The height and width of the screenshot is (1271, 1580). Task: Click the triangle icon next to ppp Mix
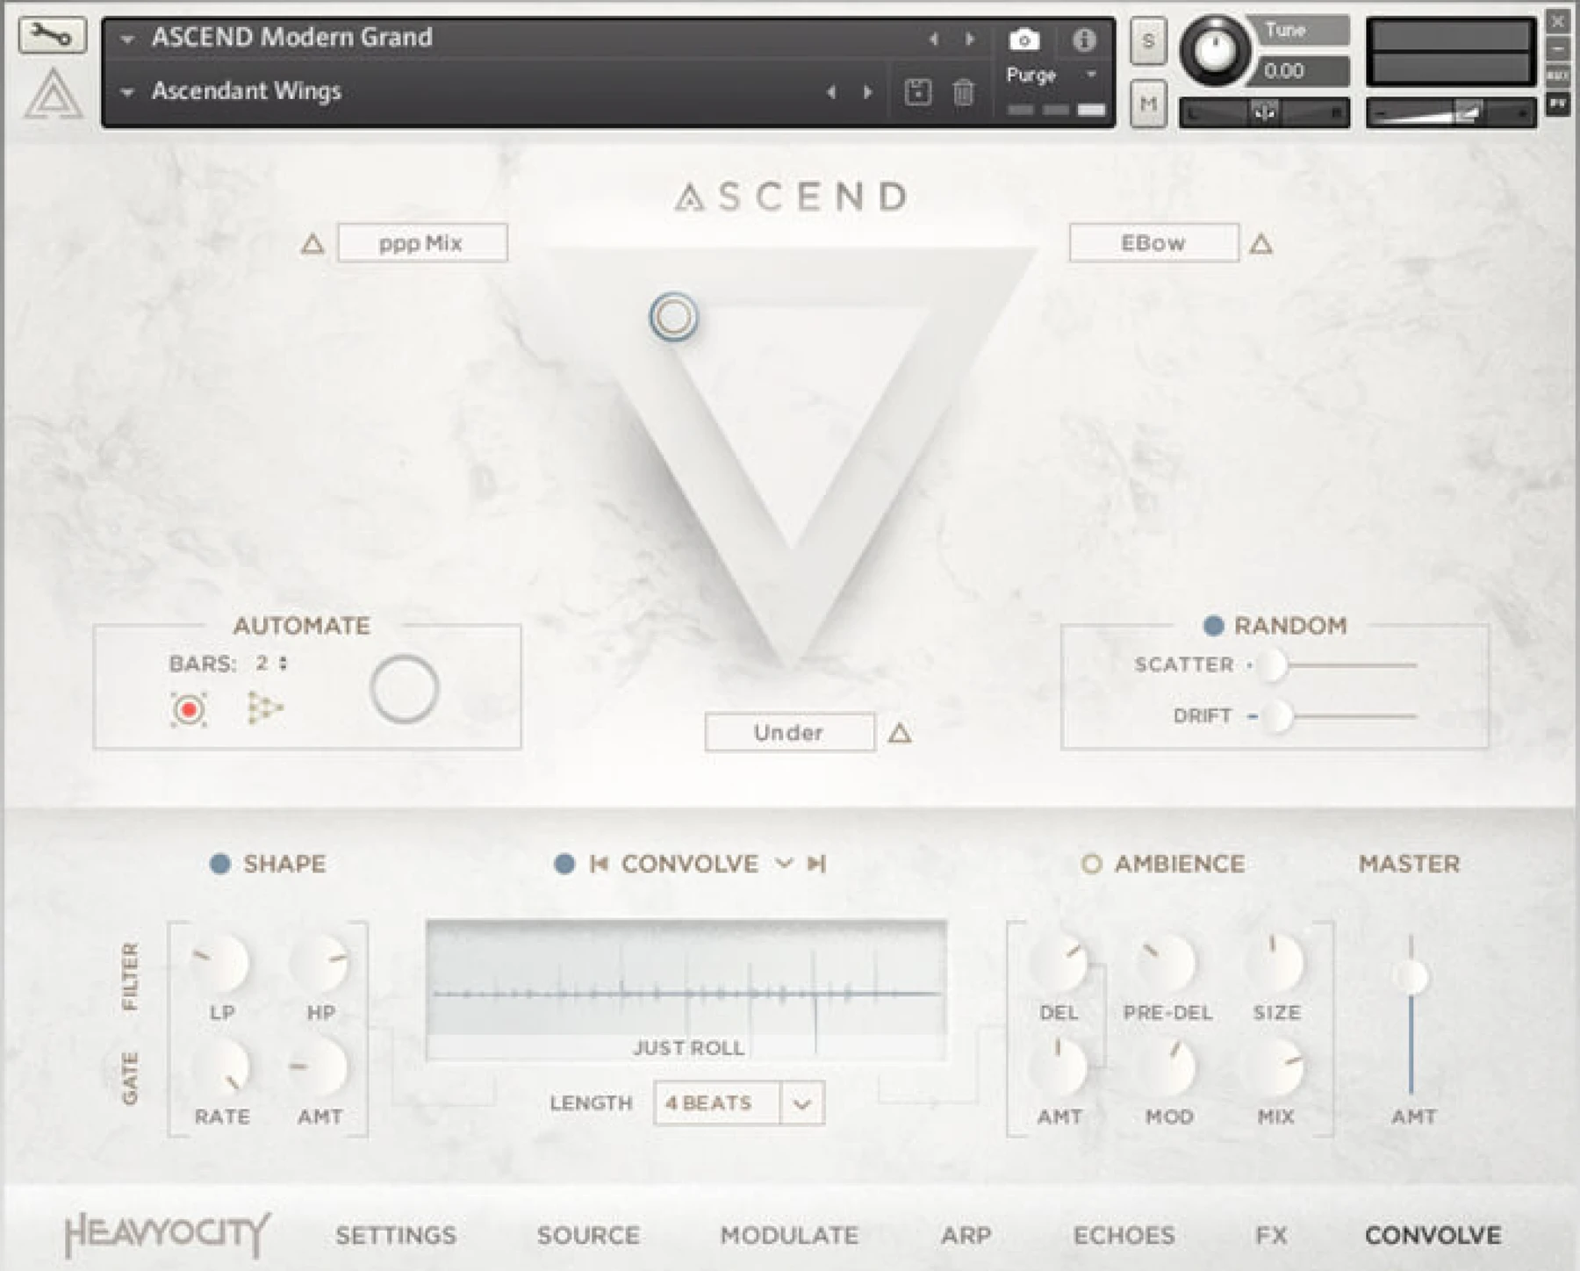pos(312,243)
